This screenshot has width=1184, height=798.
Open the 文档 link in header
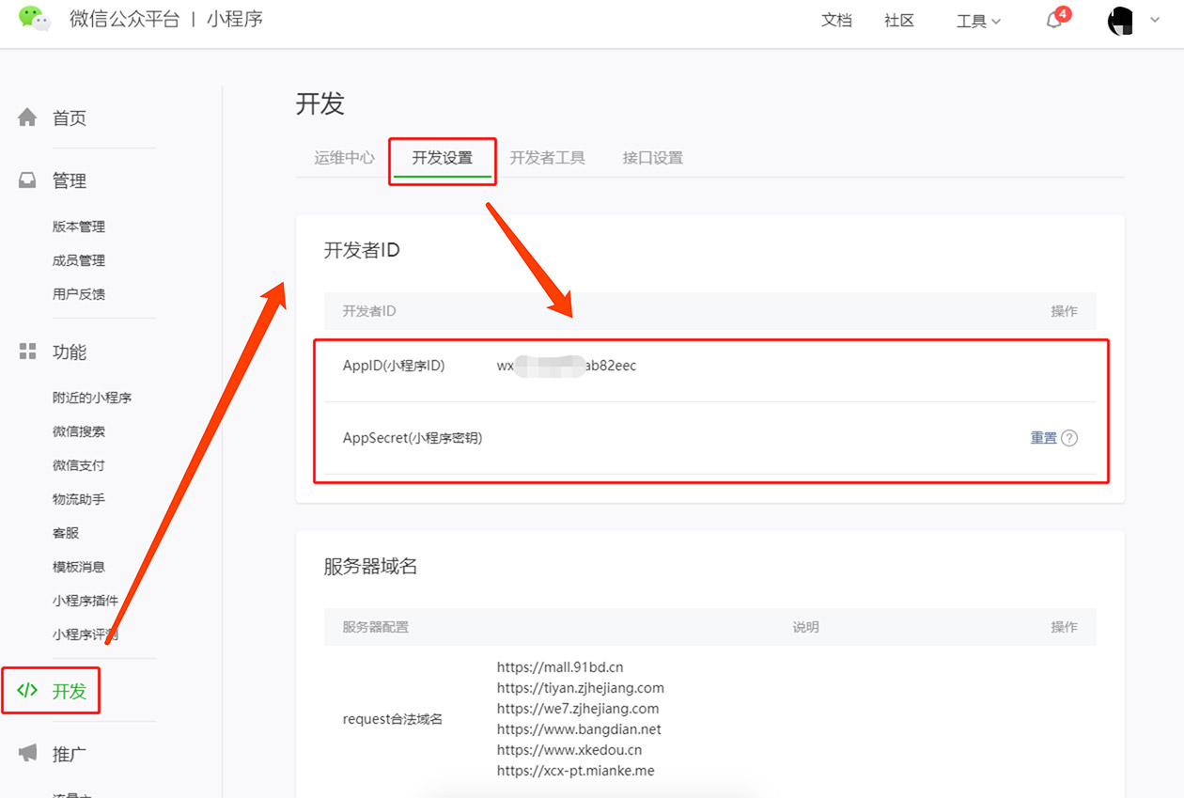[836, 20]
